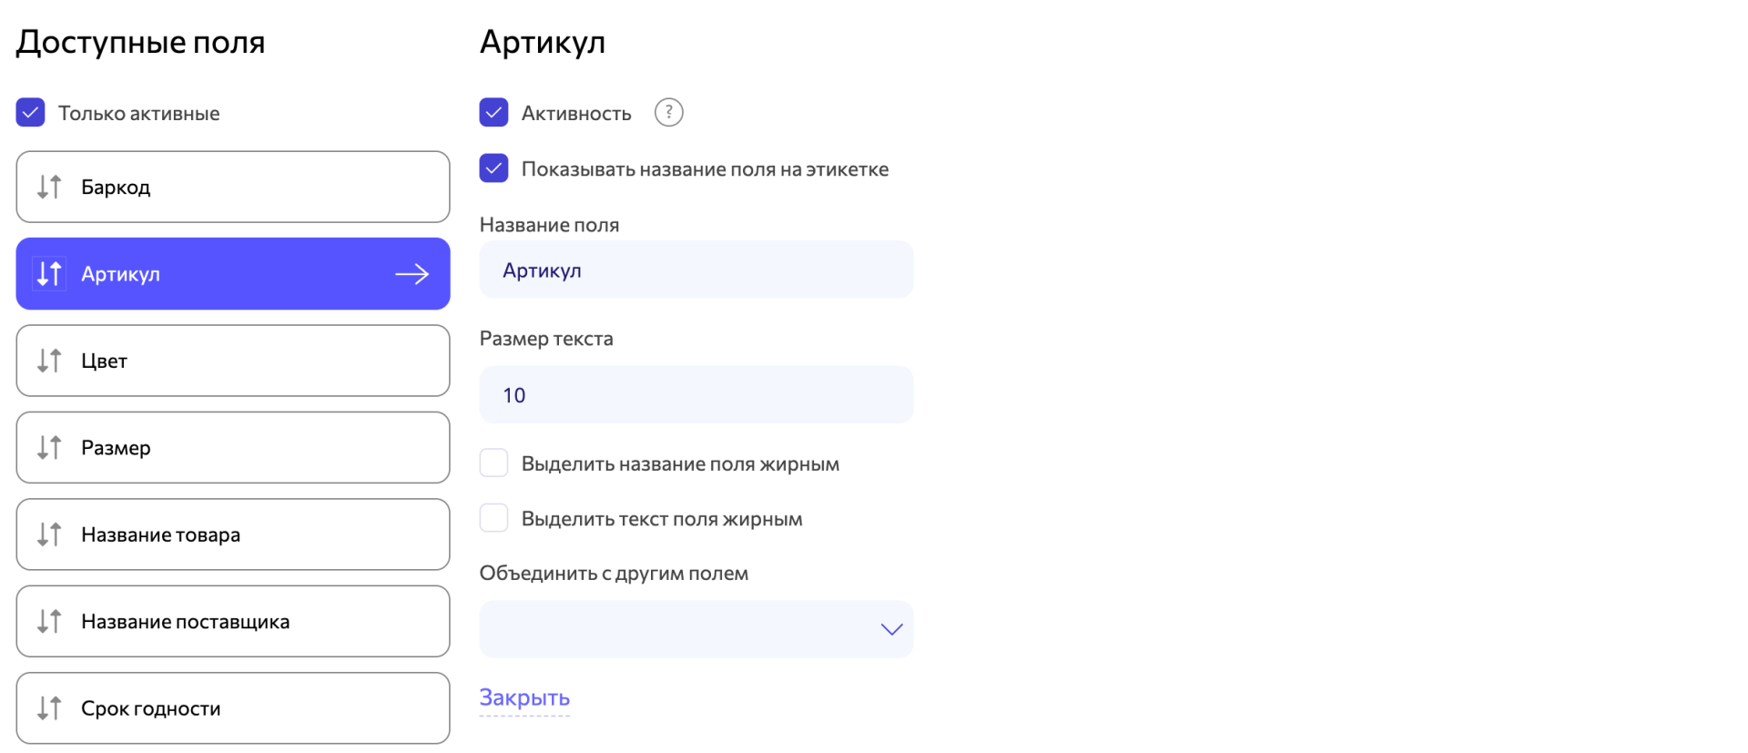The width and height of the screenshot is (1748, 753).
Task: Click the Закрыть link
Action: (524, 697)
